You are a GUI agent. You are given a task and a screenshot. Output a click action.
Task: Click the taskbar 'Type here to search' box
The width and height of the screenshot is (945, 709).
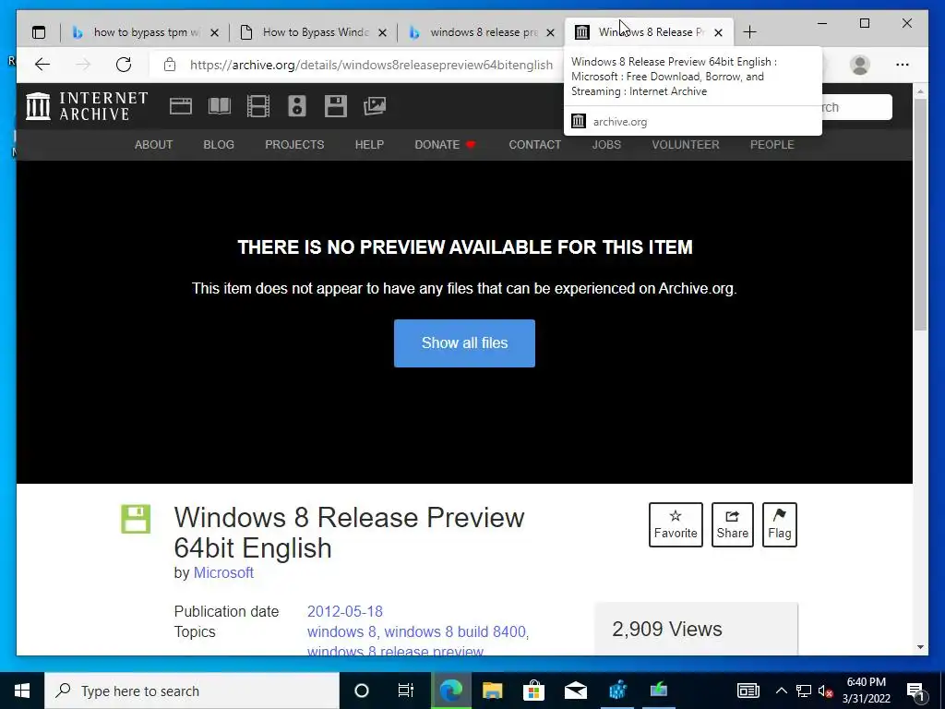[192, 691]
